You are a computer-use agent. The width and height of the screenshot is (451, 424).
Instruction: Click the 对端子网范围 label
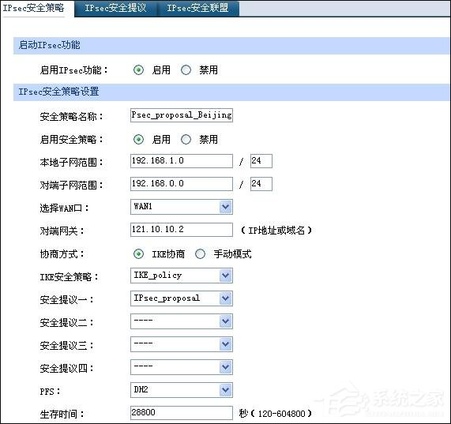71,185
